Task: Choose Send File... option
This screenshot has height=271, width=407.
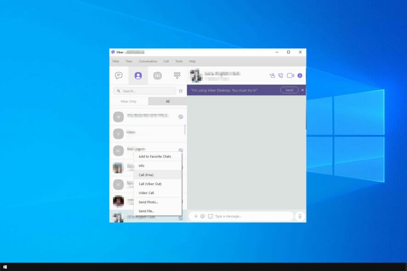Action: point(158,211)
